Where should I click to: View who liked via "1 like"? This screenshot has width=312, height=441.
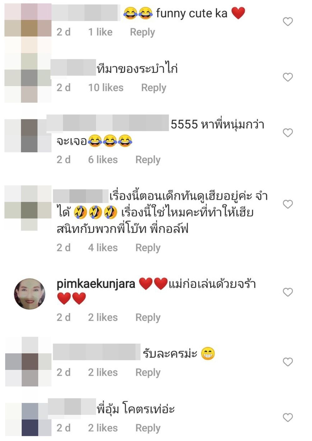[x=100, y=32]
